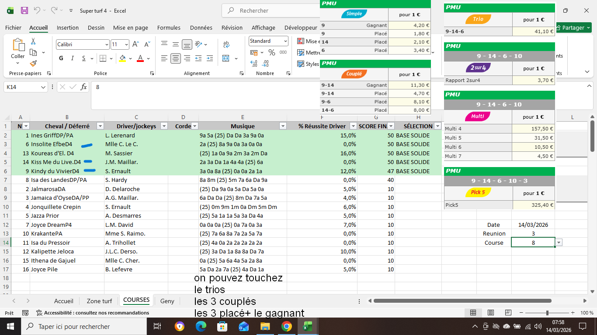The image size is (597, 335).
Task: Click the Partager share button
Action: coord(573,27)
